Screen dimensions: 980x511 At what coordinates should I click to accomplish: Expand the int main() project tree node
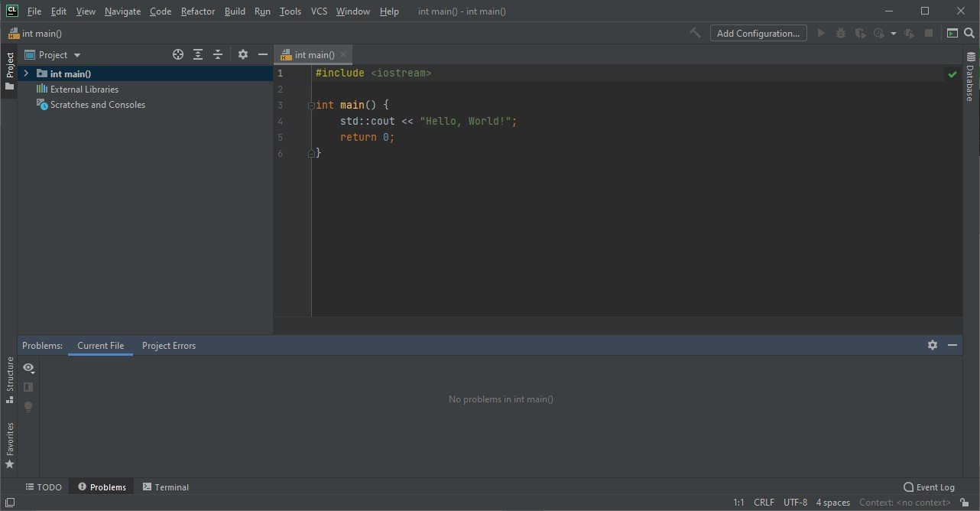tap(26, 73)
